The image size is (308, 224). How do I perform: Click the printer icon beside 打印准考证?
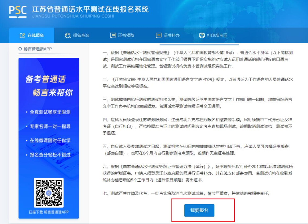tap(202, 36)
